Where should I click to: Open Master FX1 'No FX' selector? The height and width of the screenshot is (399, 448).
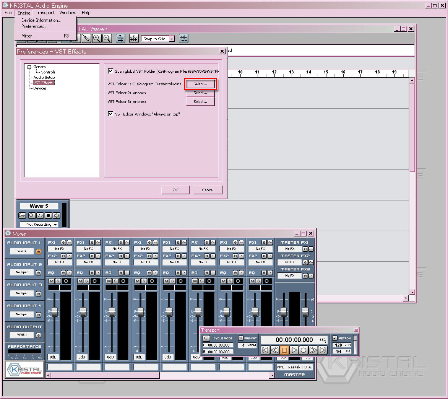click(290, 249)
